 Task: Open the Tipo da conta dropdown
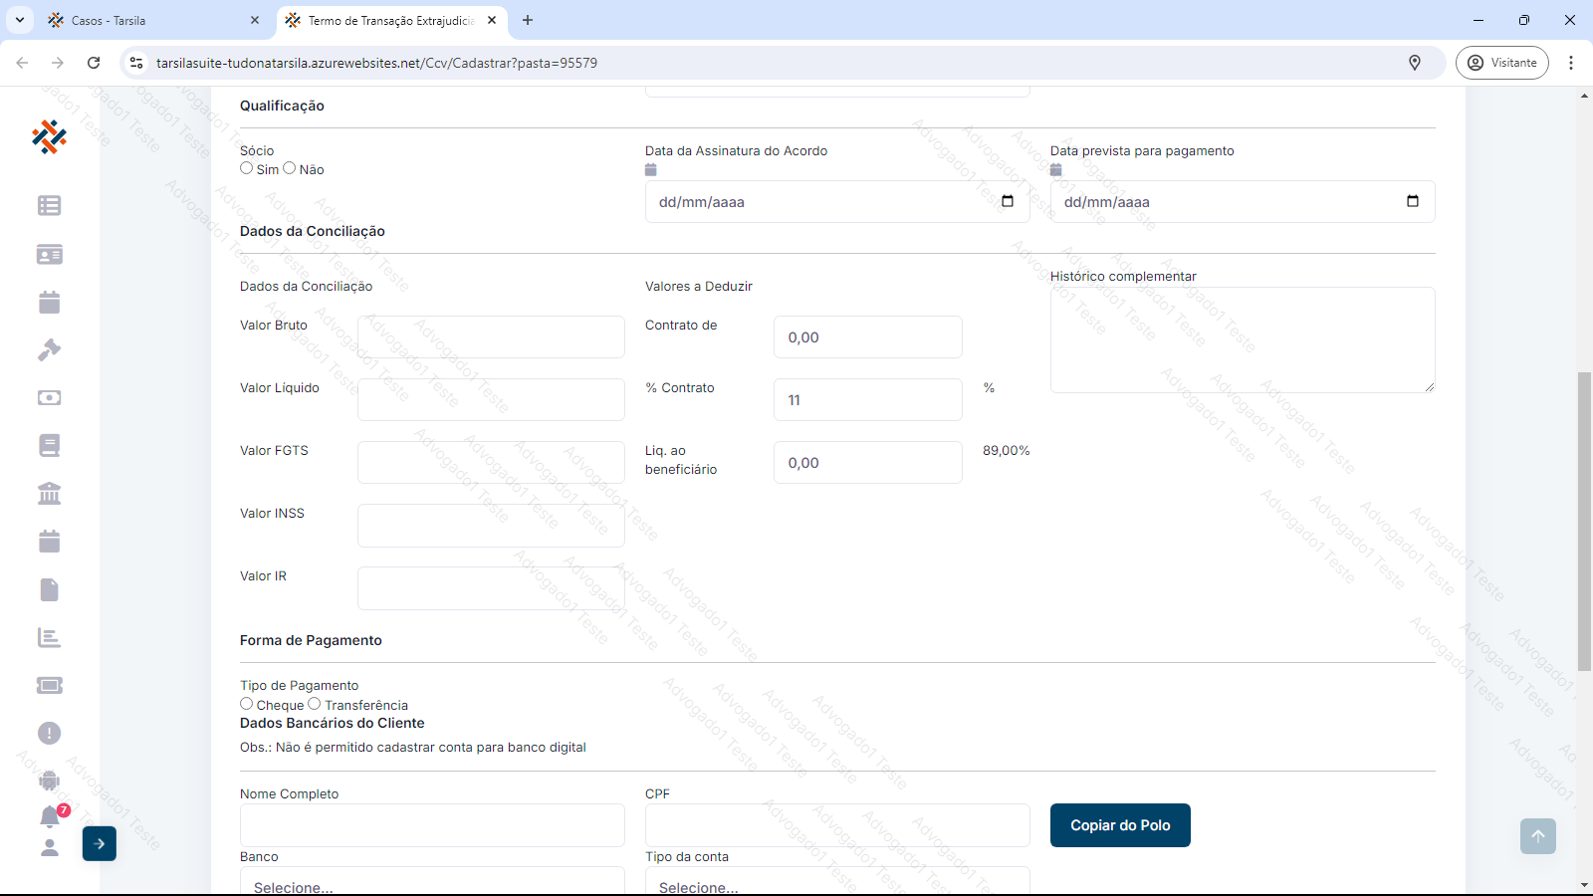836,882
